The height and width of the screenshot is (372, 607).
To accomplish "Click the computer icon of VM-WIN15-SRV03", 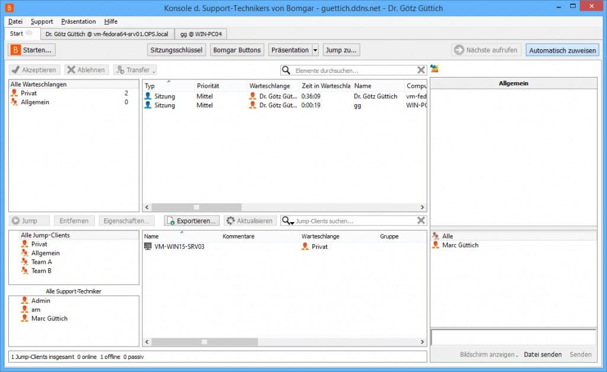I will click(147, 247).
